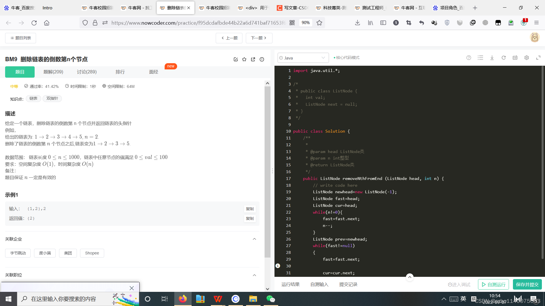Expand the results panel chevron
The height and width of the screenshot is (306, 545).
tap(410, 277)
